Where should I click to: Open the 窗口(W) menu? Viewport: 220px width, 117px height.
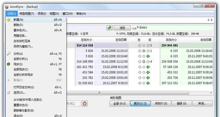pos(67,13)
